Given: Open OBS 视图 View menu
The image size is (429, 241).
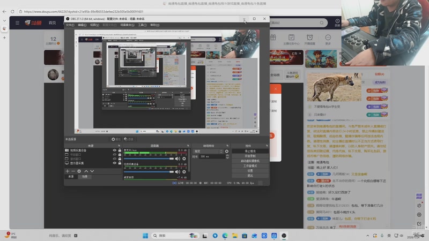Looking at the screenshot, I should (95, 25).
